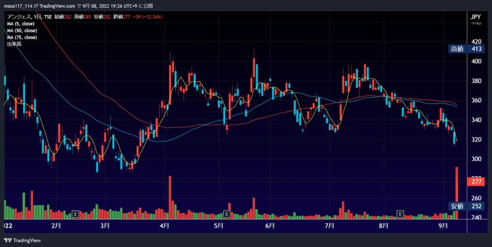This screenshot has height=247, width=492.
Task: Select the MA (5, close) indicator legend
Action: pos(21,24)
